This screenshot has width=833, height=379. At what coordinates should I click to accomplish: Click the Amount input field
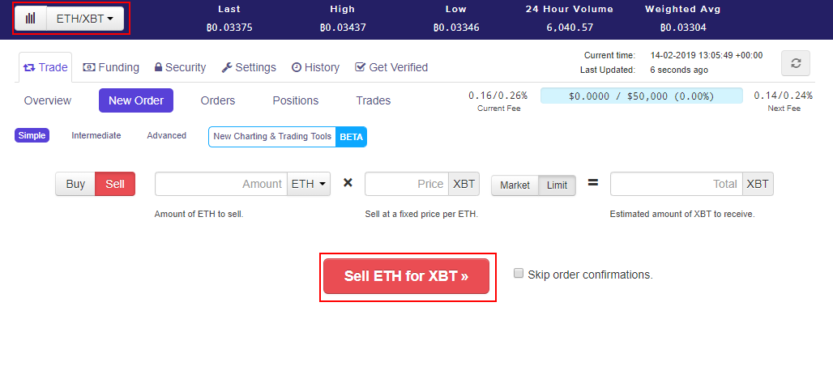pos(220,184)
